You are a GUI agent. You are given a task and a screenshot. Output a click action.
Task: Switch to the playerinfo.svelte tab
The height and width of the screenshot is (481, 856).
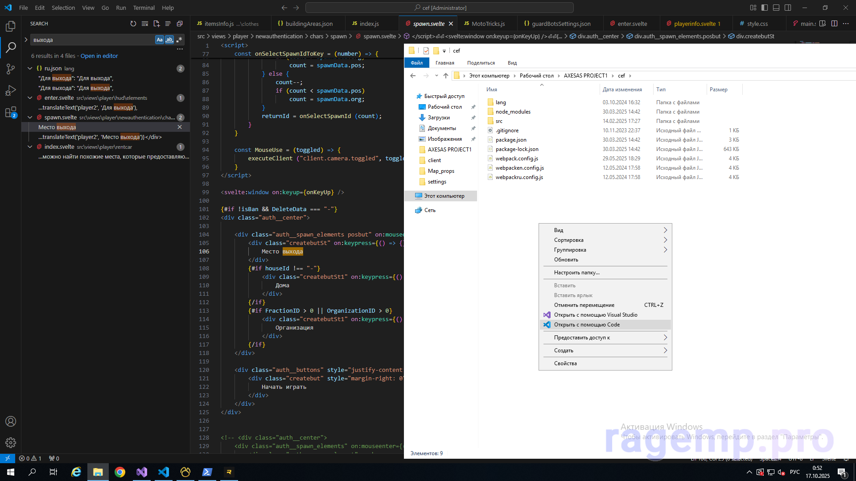(695, 24)
